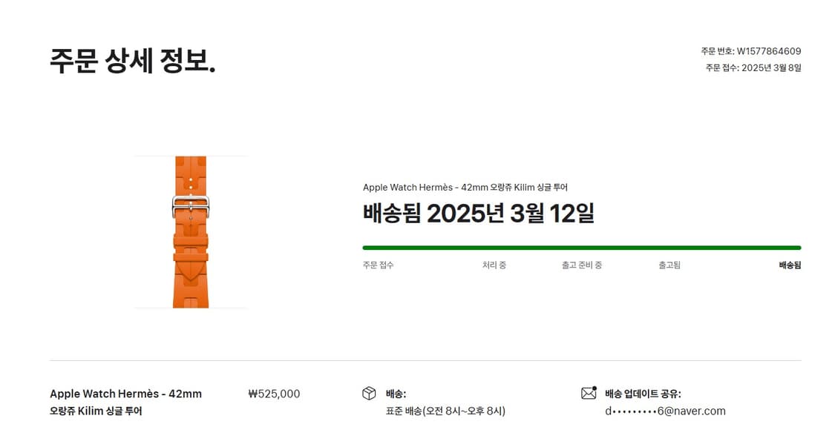The width and height of the screenshot is (835, 427).
Task: Click the 주문 상세 정보 page heading
Action: (133, 61)
